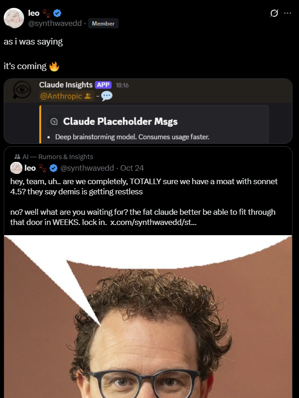Viewport: 299px width, 398px height.
Task: Click the Claude Placeholder Msgs chat icon
Action: click(x=54, y=122)
